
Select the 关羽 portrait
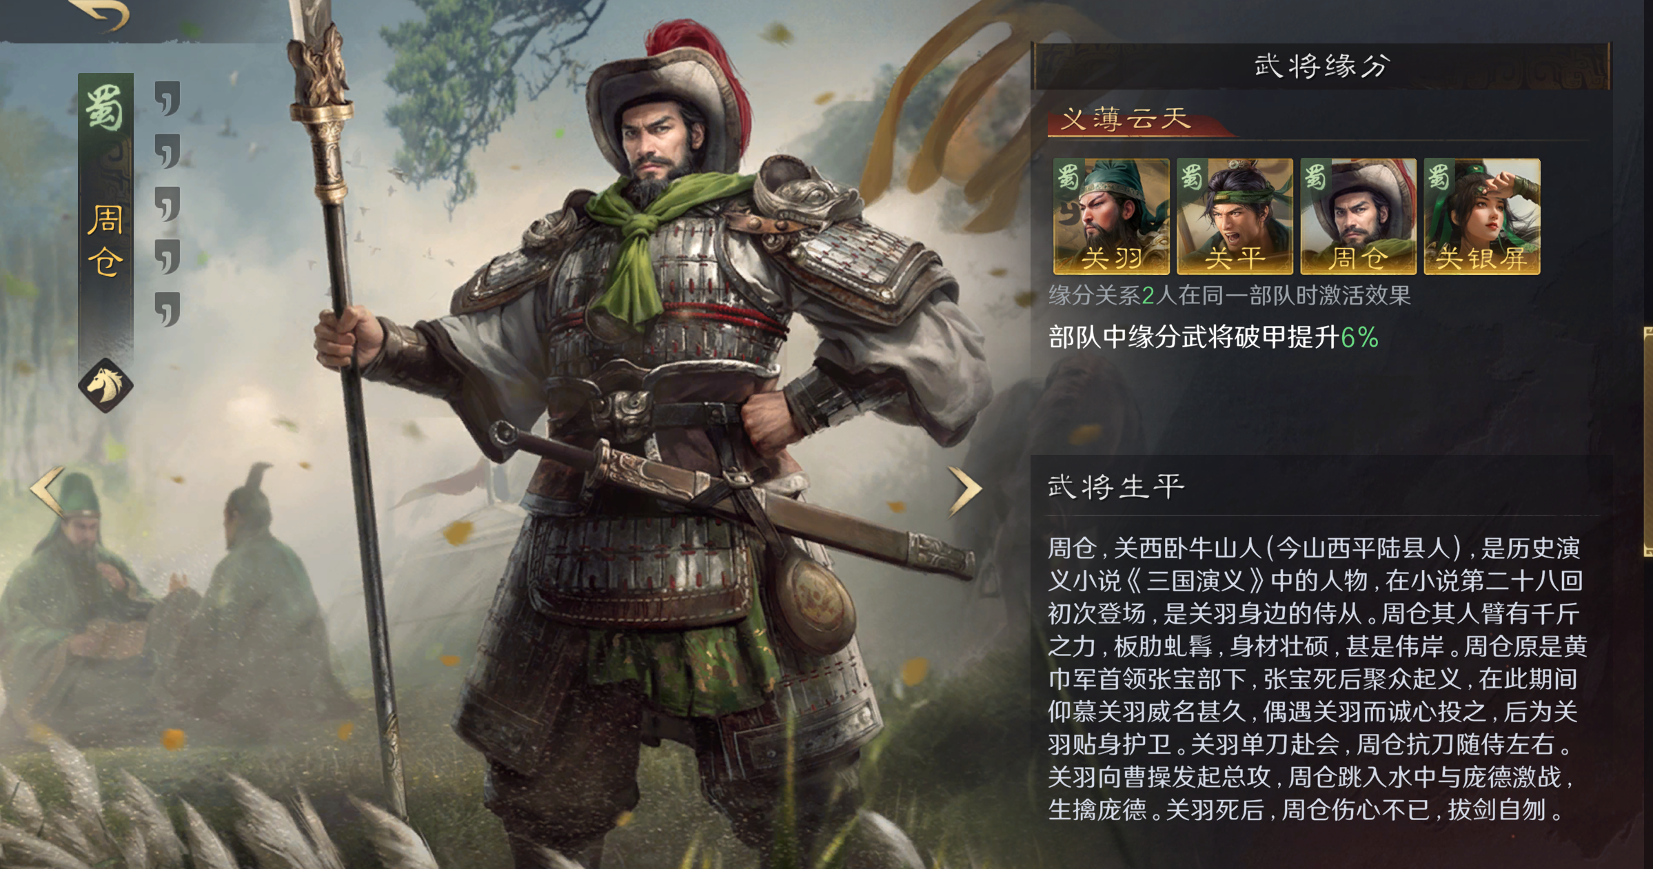coord(1111,216)
